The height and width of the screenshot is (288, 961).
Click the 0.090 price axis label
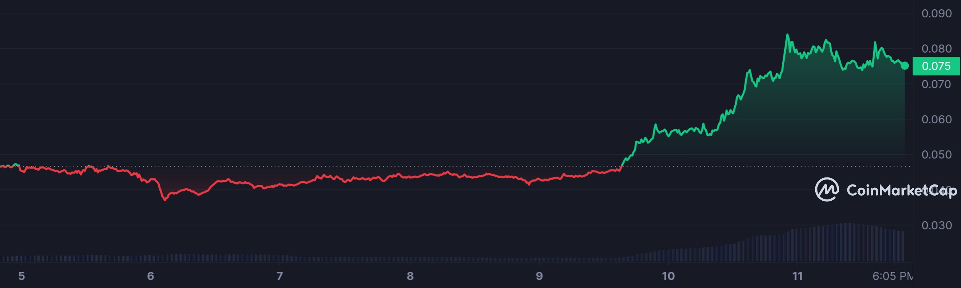tap(936, 14)
